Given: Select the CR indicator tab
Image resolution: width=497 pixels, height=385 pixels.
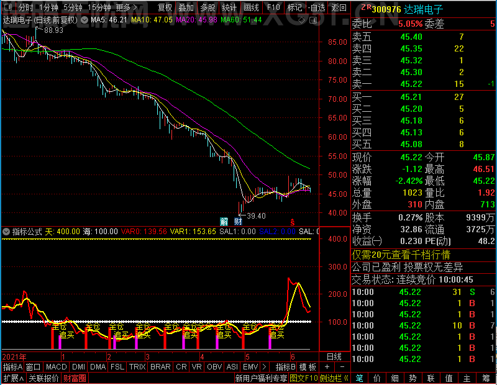Looking at the screenshot, I should pos(181,367).
